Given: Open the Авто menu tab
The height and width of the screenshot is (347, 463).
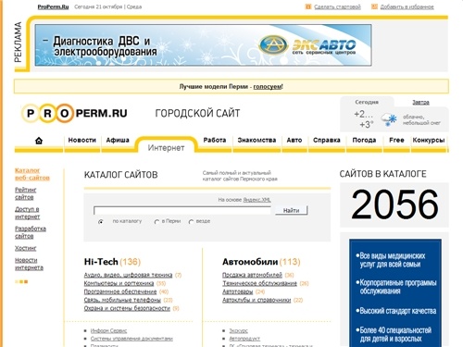Looking at the screenshot, I should click(294, 140).
